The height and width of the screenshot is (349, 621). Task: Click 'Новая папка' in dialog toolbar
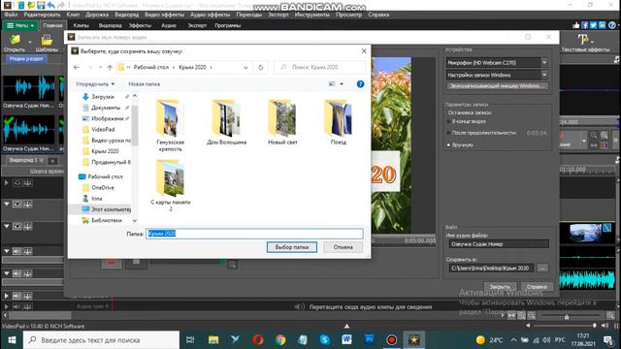145,84
